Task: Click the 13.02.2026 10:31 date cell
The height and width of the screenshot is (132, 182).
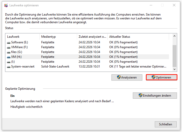Action: tap(89, 67)
